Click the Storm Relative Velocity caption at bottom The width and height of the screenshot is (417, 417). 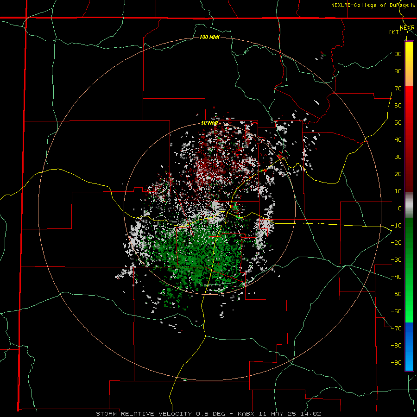(208, 414)
